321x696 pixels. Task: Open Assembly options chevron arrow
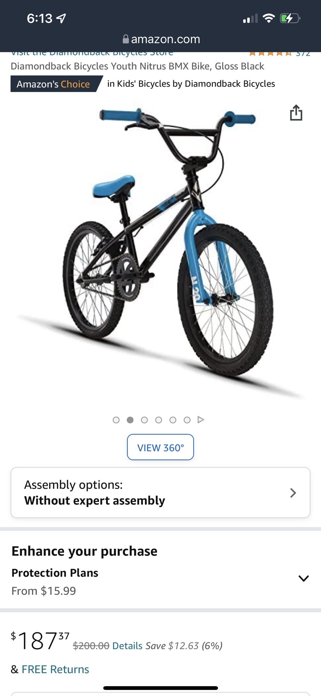click(x=293, y=493)
